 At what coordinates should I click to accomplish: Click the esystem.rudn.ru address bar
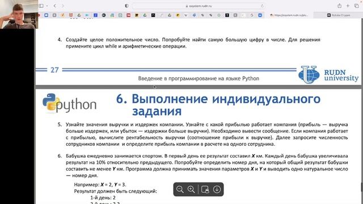coord(199,6)
